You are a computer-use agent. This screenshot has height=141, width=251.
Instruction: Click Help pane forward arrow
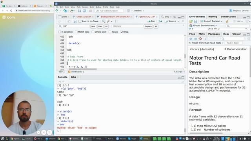[x=195, y=39]
